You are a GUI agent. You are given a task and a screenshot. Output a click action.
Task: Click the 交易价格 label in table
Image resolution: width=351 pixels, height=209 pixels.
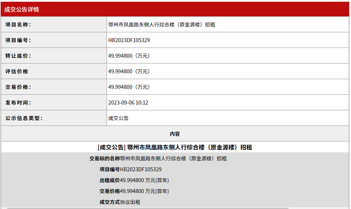(x=18, y=87)
